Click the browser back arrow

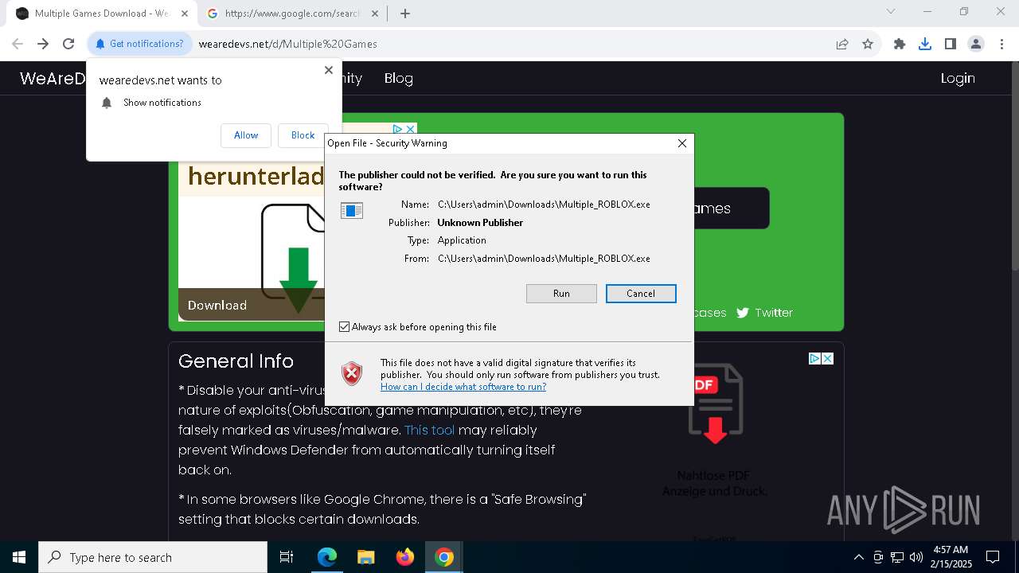(x=18, y=44)
